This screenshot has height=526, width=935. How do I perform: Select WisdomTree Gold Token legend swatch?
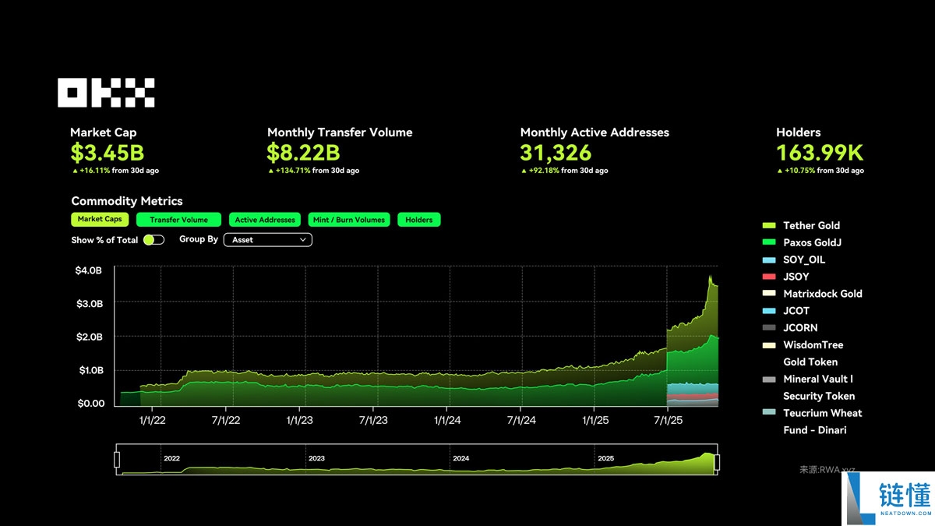point(769,345)
